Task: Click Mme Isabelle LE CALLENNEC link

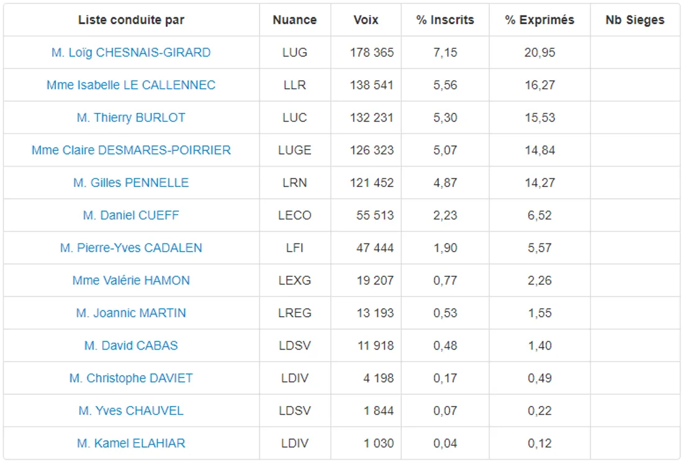Action: pos(131,85)
